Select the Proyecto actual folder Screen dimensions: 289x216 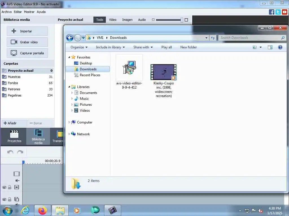pos(27,71)
